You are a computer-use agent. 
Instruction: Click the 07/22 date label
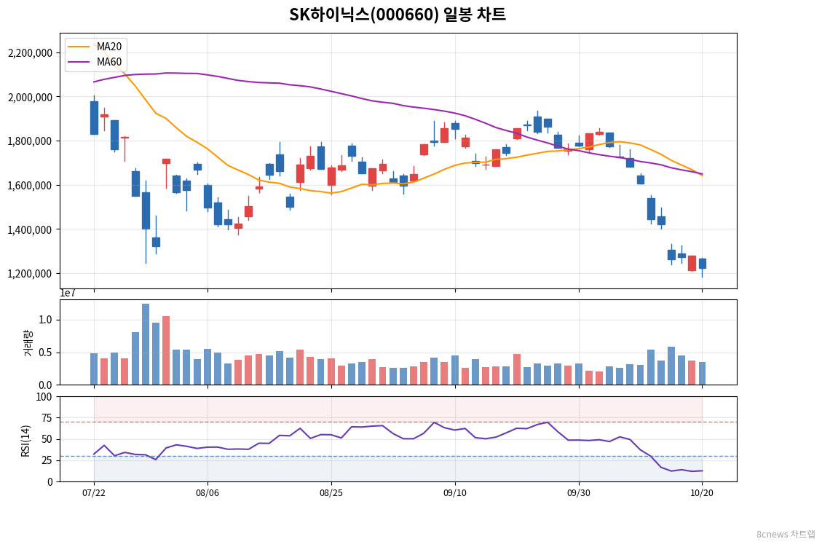[94, 493]
